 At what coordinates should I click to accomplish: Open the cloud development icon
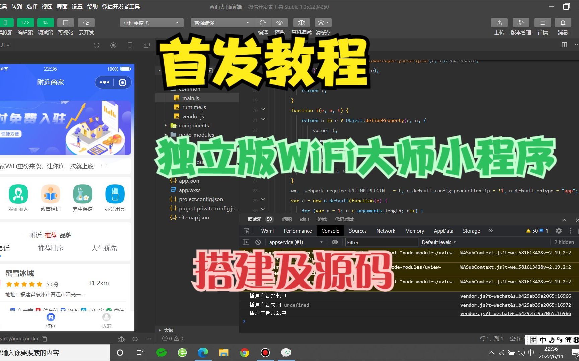[86, 23]
